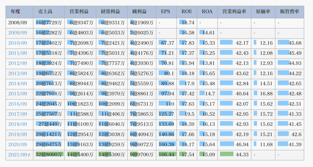Click the 経常利益 column header
This screenshot has width=313, height=167.
[x=110, y=12]
